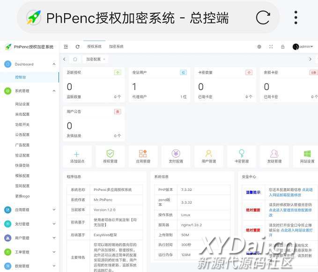318x272 pixels.
Task: Open 卡密管理 shortcut icon
Action: [241, 154]
